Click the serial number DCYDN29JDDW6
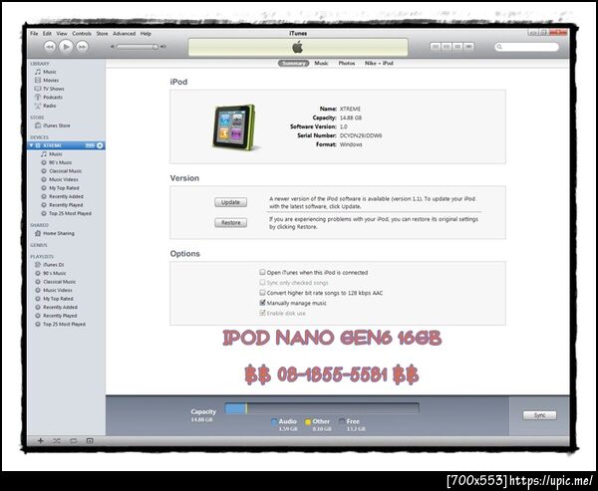This screenshot has width=598, height=491. point(361,135)
